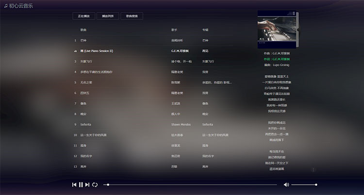Play song 11 孤身
364x195 pixels.
click(x=83, y=146)
